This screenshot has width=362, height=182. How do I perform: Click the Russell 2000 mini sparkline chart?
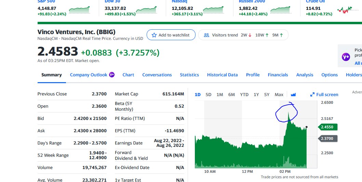click(x=281, y=10)
